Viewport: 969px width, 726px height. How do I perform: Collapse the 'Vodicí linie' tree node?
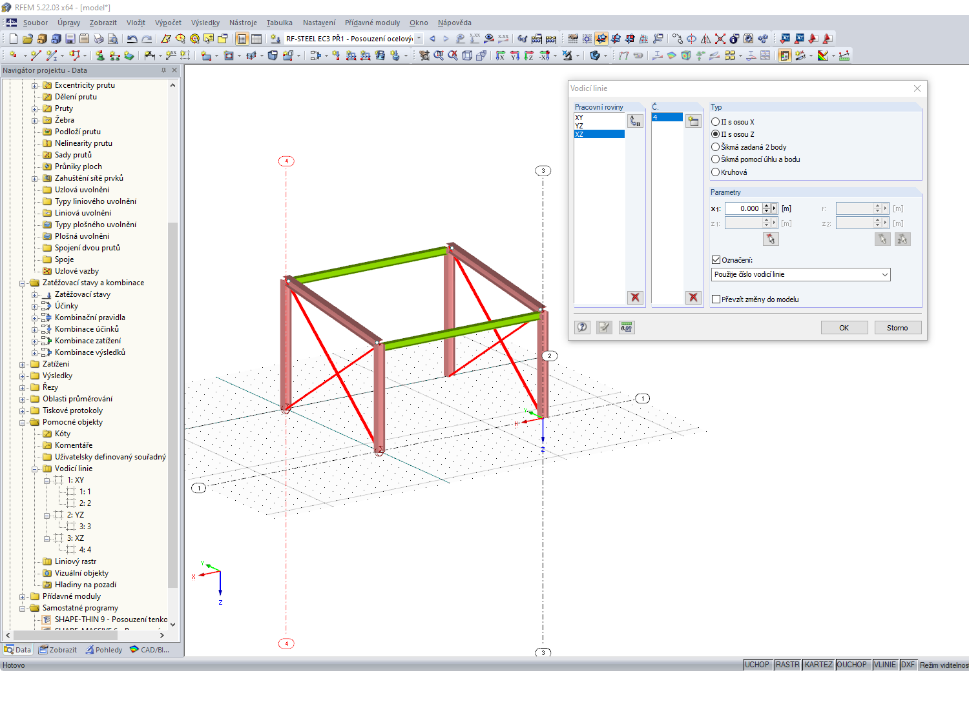tap(35, 469)
